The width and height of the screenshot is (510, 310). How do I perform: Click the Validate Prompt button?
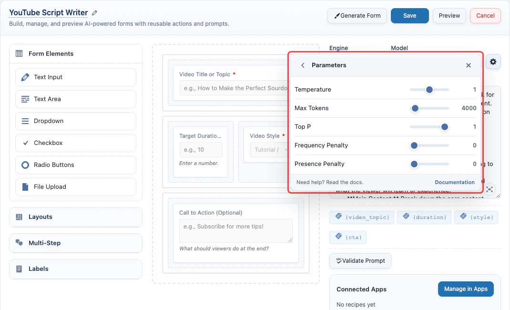(360, 261)
